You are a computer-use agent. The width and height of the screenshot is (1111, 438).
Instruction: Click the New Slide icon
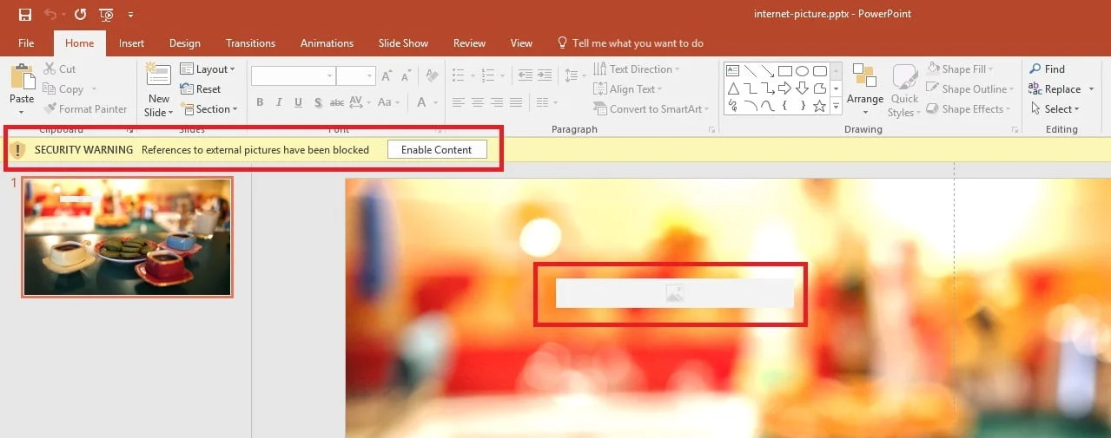coord(158,78)
